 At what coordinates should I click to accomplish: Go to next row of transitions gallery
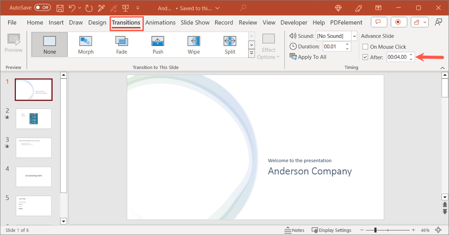pos(251,45)
